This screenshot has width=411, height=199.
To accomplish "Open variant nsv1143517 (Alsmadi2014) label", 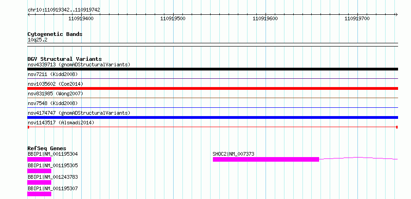I will (61, 123).
